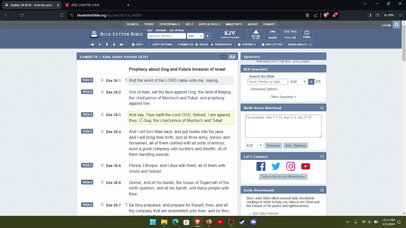Open the Brave Wallet icon
This screenshot has height=228, width=406.
point(377,15)
